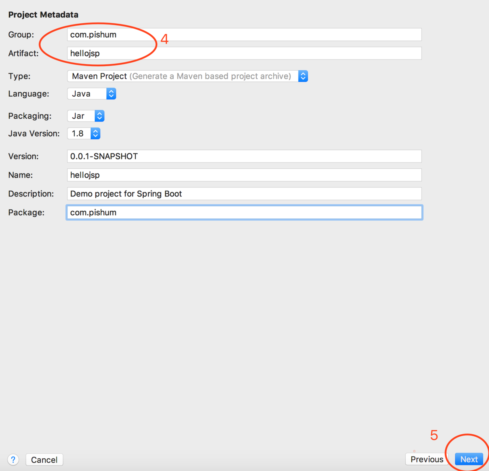Click the Artifact text field
This screenshot has width=489, height=471.
(x=244, y=53)
